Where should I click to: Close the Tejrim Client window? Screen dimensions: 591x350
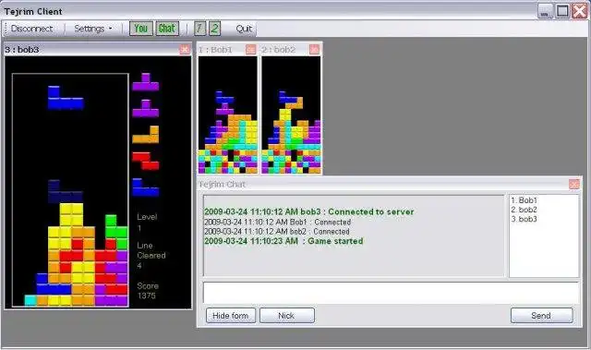(x=579, y=11)
